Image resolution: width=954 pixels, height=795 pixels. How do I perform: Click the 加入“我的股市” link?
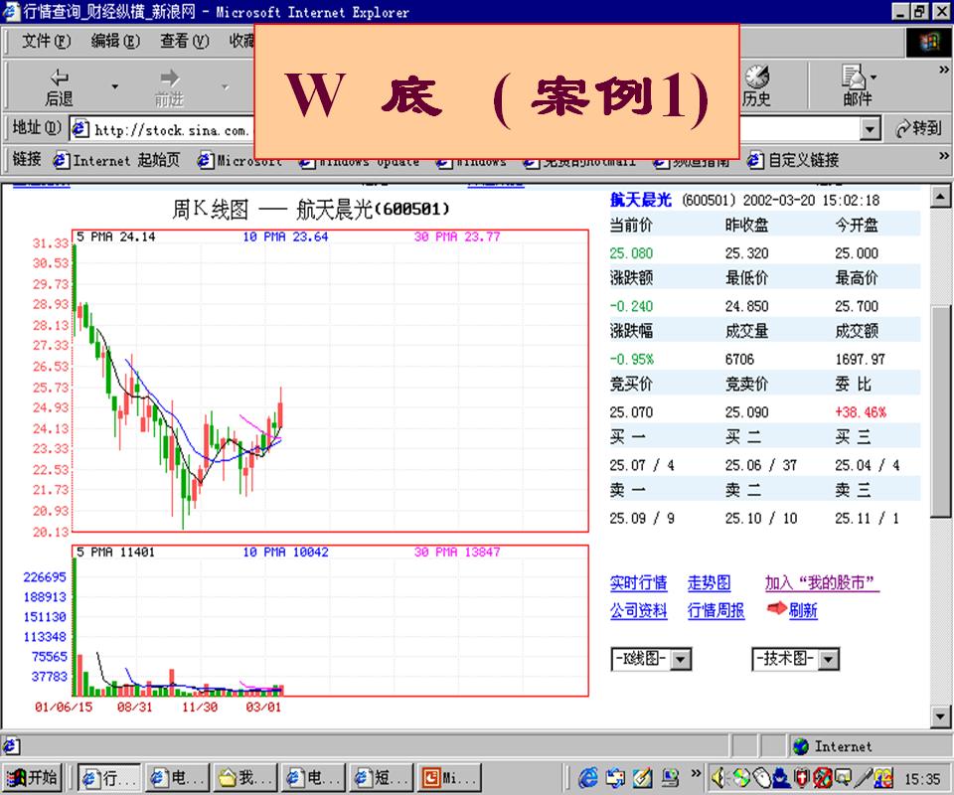(822, 583)
